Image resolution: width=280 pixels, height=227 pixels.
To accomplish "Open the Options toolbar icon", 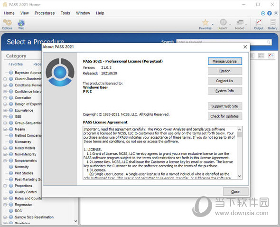I will (x=7, y=24).
